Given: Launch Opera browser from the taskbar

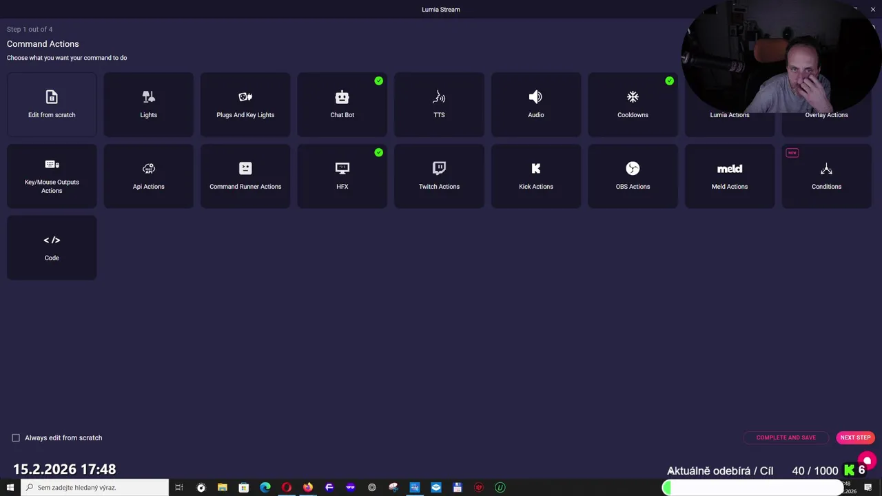Looking at the screenshot, I should (286, 487).
